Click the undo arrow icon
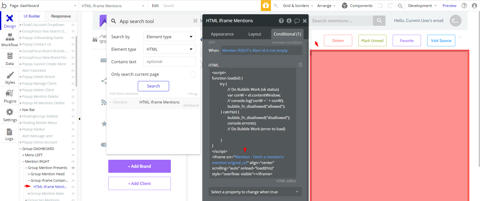Image resolution: width=480 pixels, height=201 pixels. (380, 5)
